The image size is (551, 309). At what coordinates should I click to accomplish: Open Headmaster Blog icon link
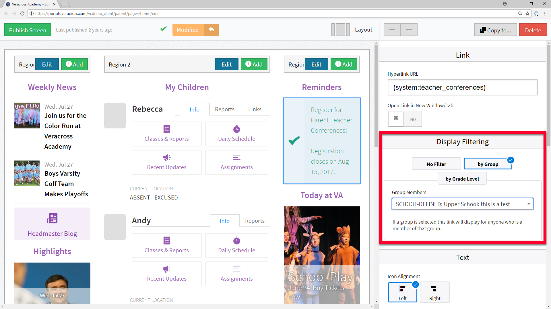click(x=52, y=218)
